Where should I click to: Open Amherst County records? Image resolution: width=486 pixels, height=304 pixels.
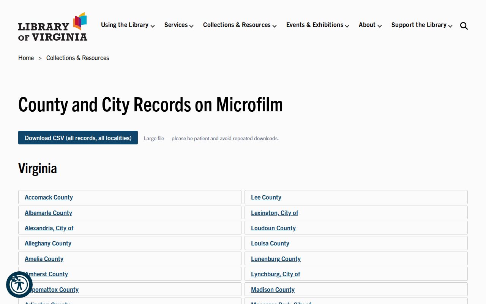click(x=46, y=274)
